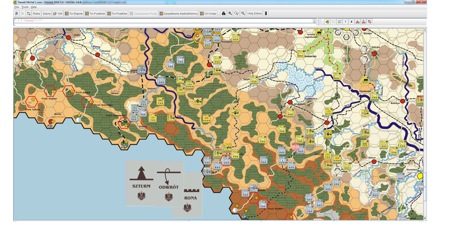The image size is (455, 246).
Task: Click the VASSAL hand icon in right toolbar
Action: 327,22
